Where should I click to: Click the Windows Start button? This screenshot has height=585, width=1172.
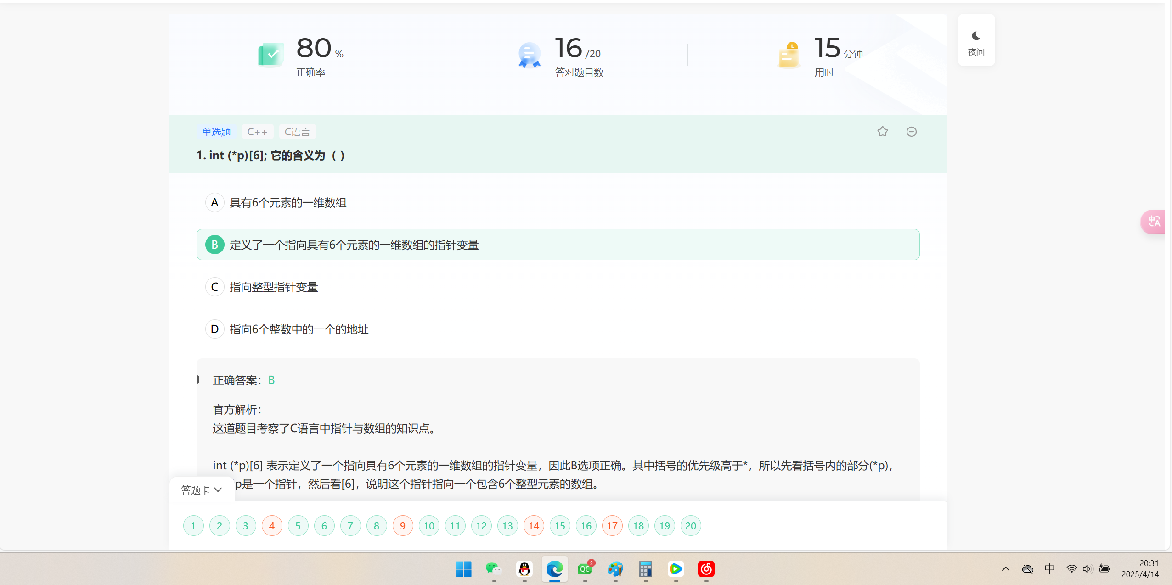463,569
